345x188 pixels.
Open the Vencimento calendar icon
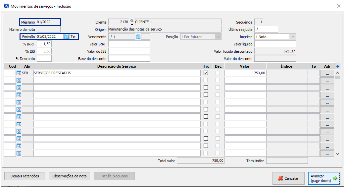pos(138,37)
